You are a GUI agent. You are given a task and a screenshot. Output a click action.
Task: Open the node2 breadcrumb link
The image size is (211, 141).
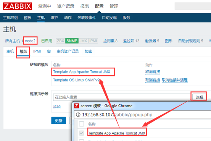(30, 41)
